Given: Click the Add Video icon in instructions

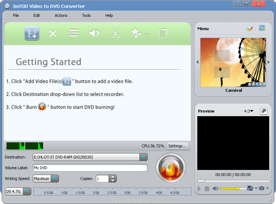Looking at the screenshot, I should pyautogui.click(x=67, y=81).
